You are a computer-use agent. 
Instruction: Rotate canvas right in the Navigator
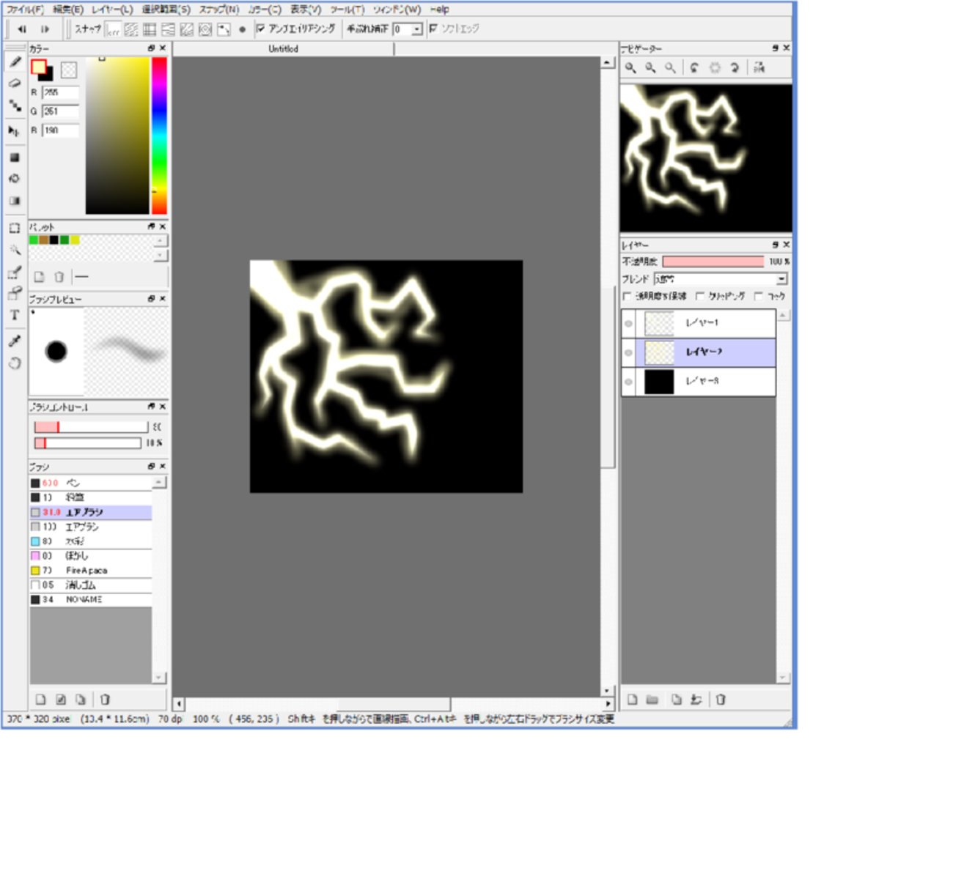click(x=735, y=68)
